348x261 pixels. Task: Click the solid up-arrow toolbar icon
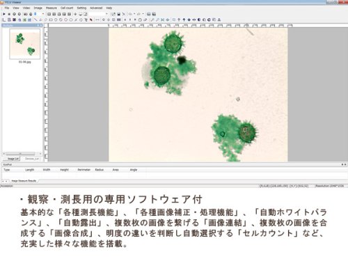(184, 19)
